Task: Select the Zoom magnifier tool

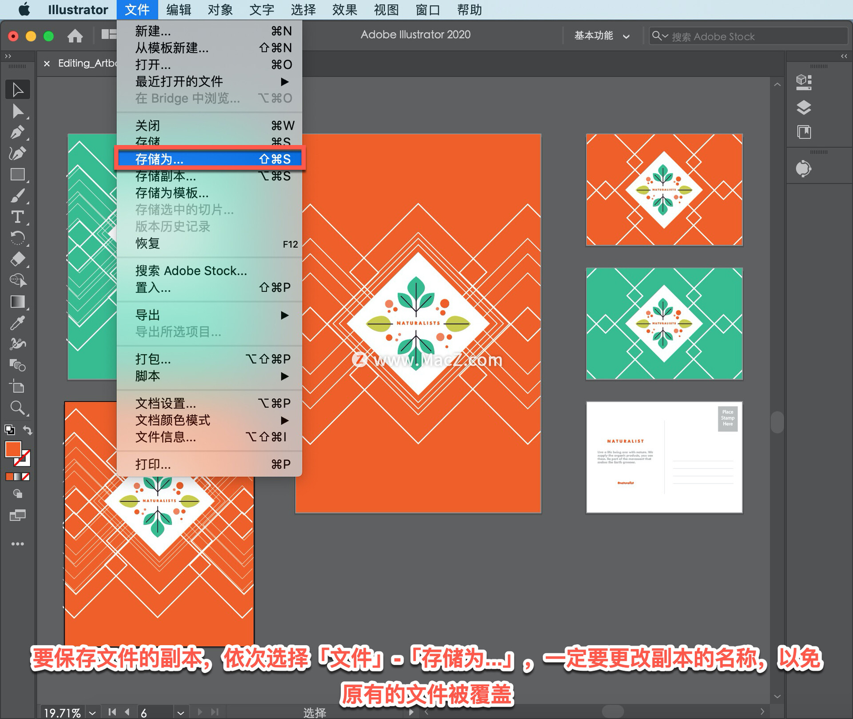Action: pyautogui.click(x=17, y=407)
